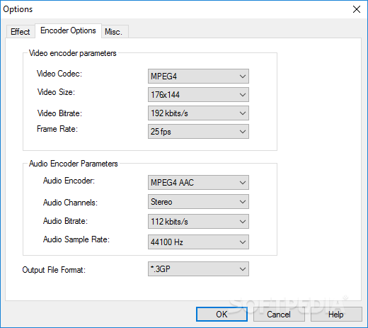
Task: Click the chevron arrow beside MPEG4 AAC
Action: click(x=243, y=183)
